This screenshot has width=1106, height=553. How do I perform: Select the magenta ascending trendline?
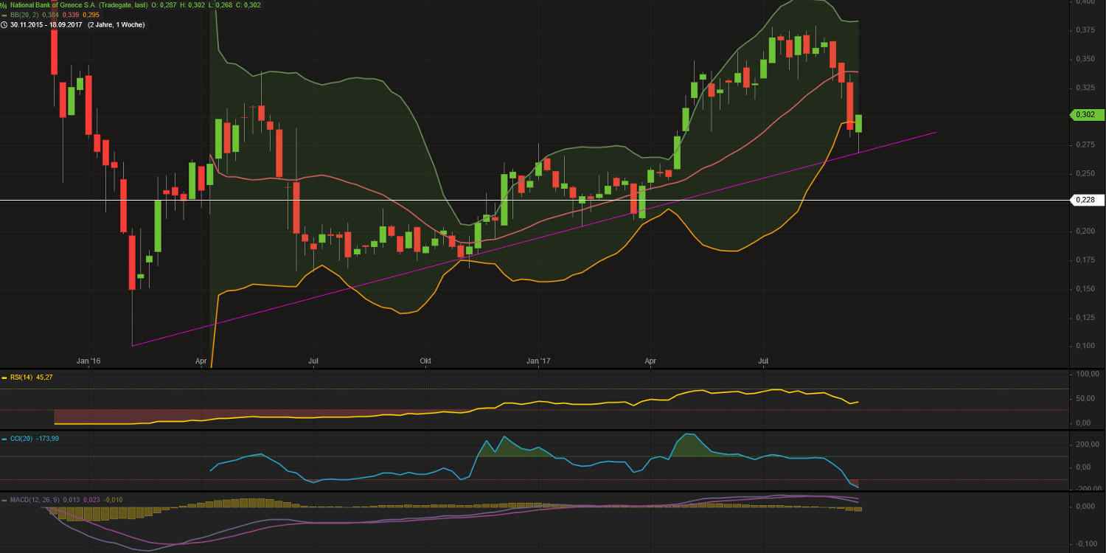click(534, 238)
